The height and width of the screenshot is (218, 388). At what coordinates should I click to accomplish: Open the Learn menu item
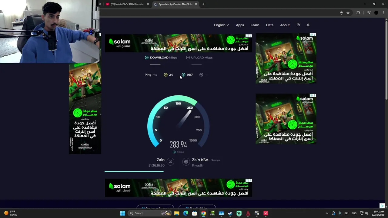pyautogui.click(x=255, y=25)
